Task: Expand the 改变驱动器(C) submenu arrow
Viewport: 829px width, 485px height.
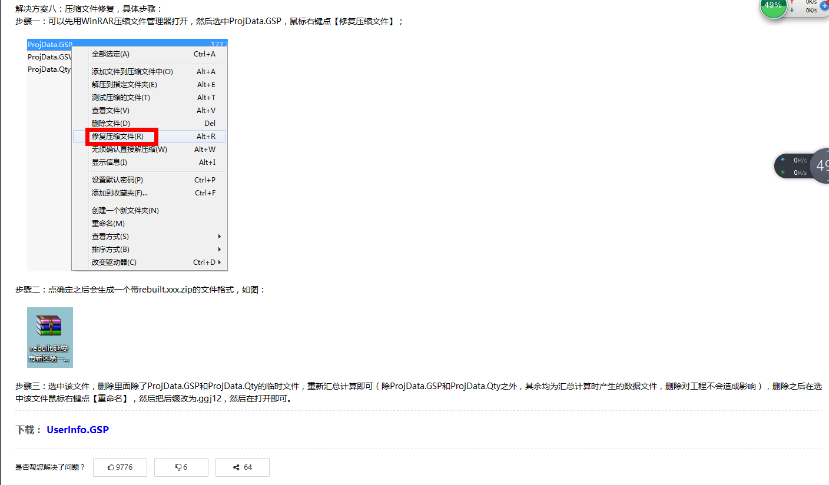Action: pos(220,263)
